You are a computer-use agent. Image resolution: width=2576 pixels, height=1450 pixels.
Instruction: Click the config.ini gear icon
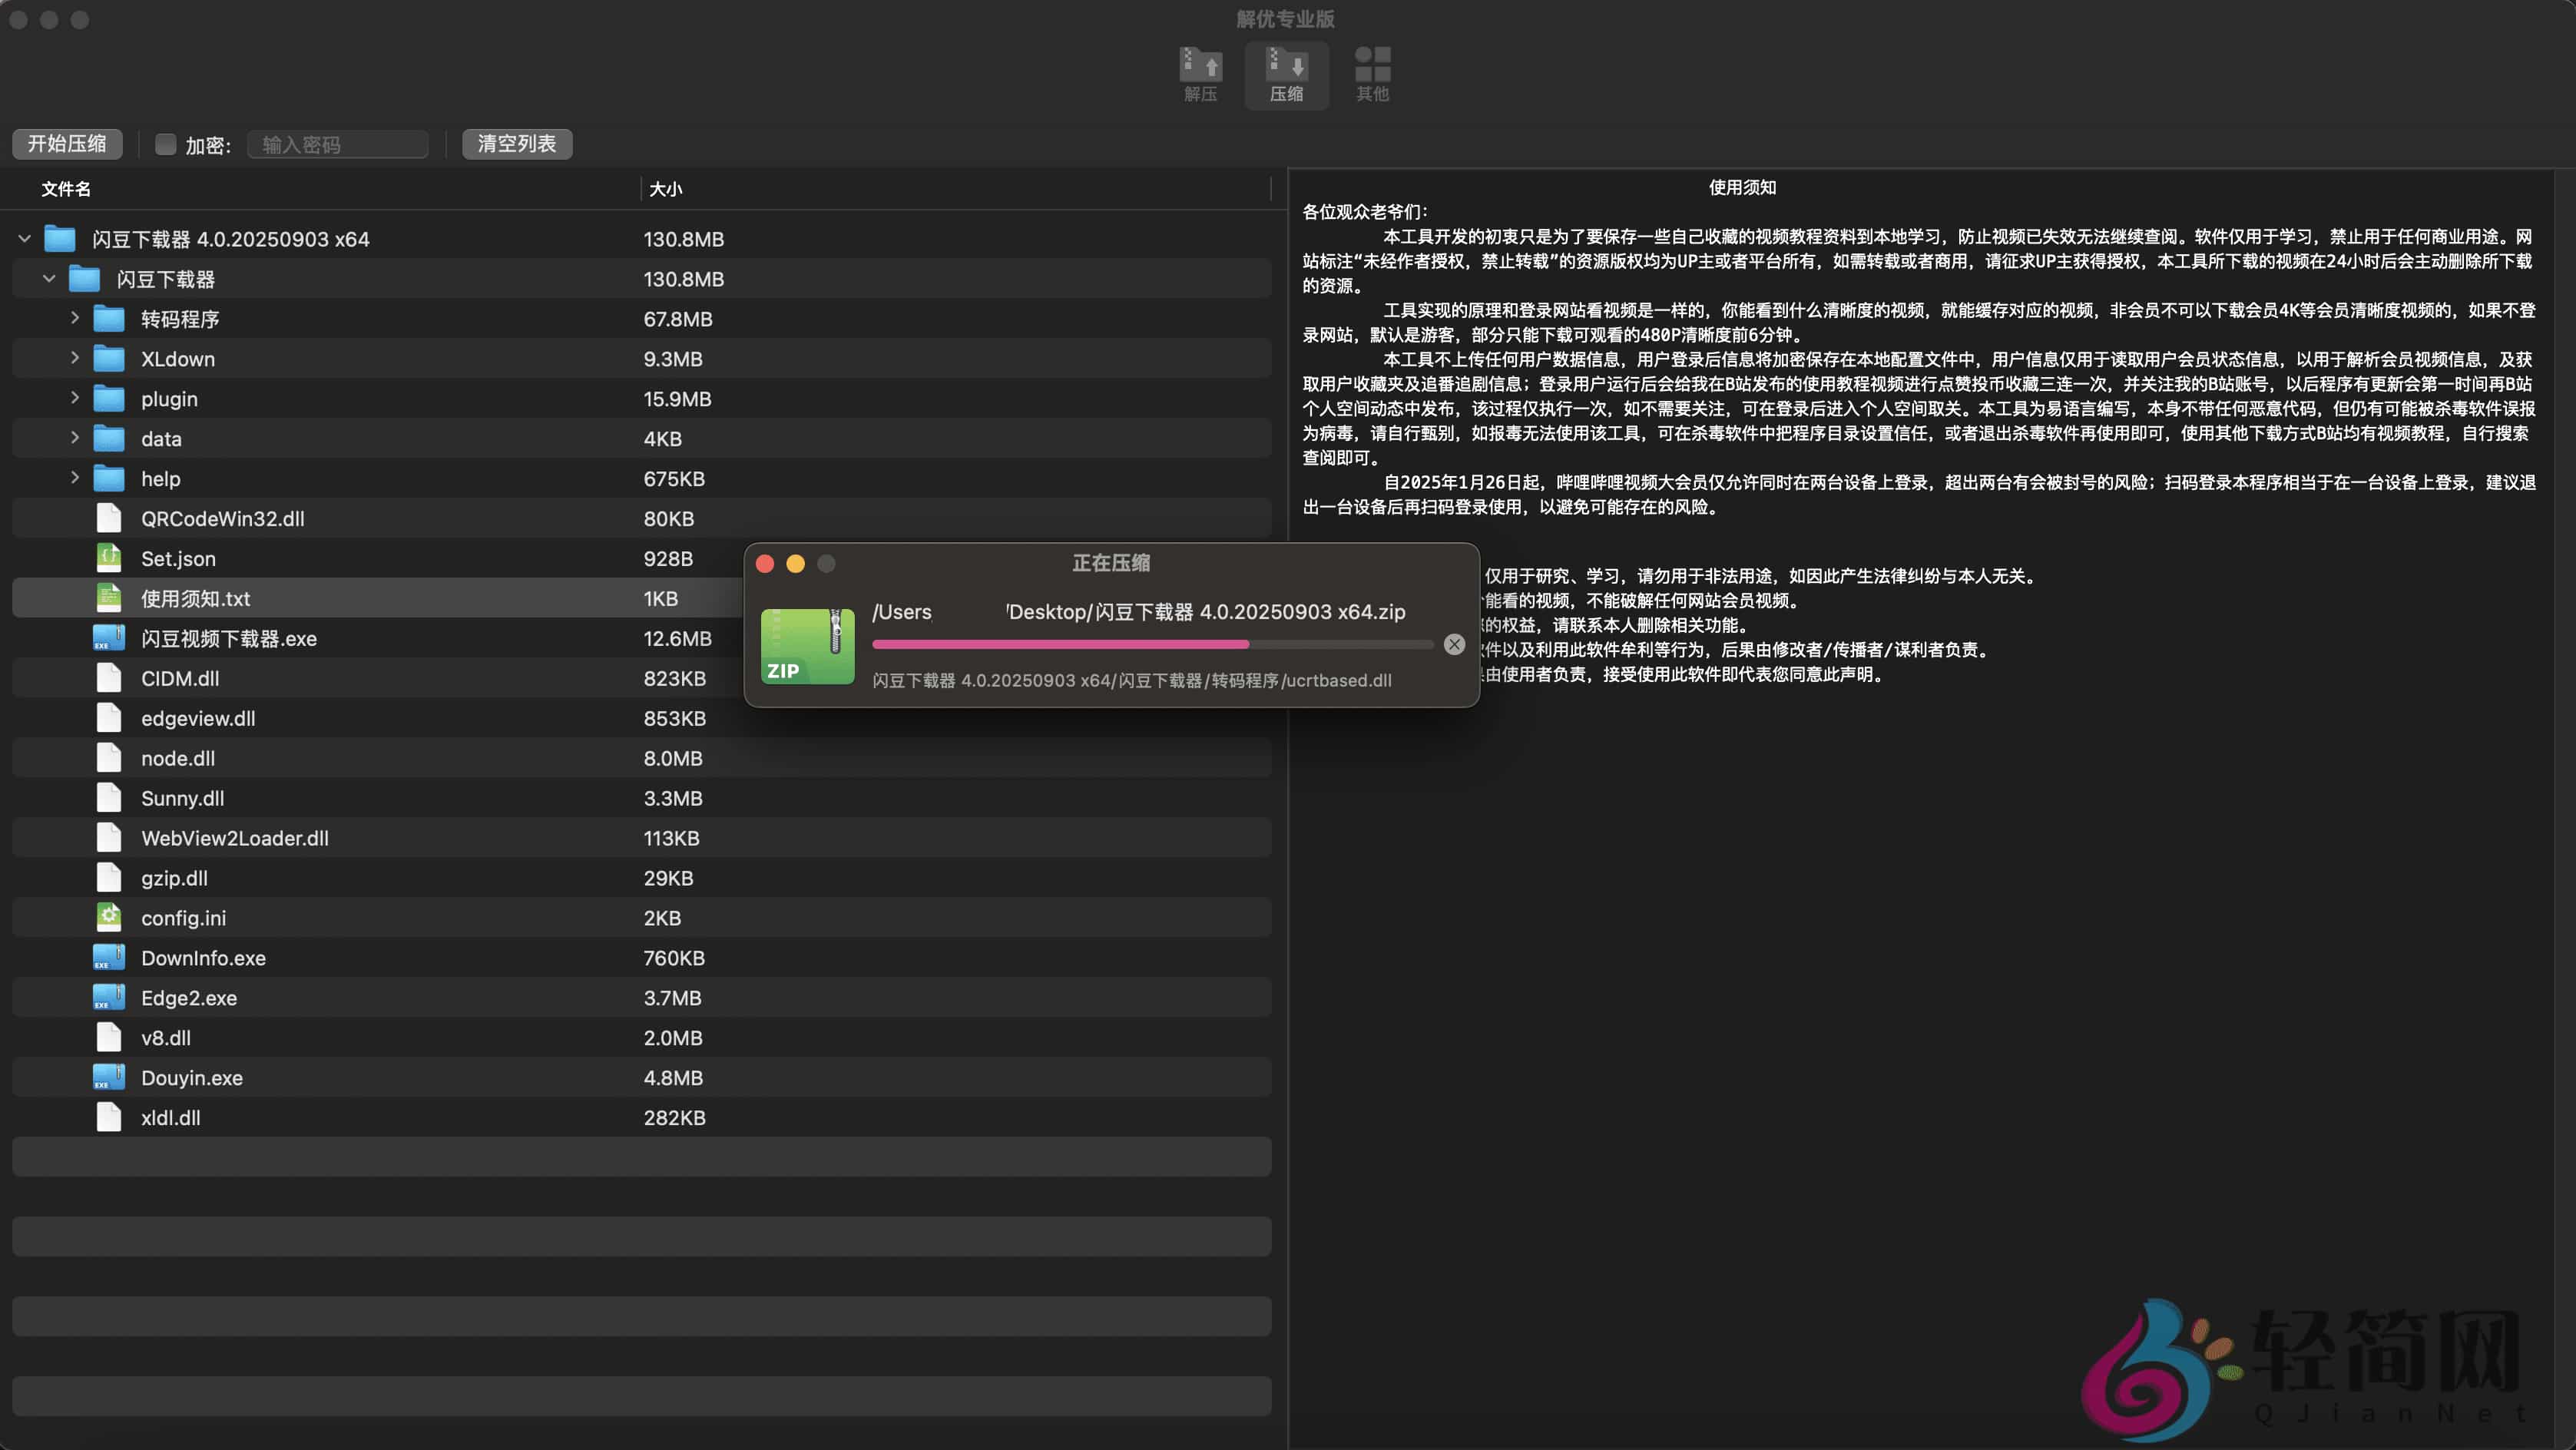(108, 917)
